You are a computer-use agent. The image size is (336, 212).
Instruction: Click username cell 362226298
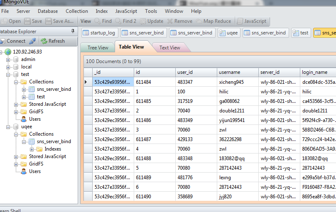pos(238,139)
